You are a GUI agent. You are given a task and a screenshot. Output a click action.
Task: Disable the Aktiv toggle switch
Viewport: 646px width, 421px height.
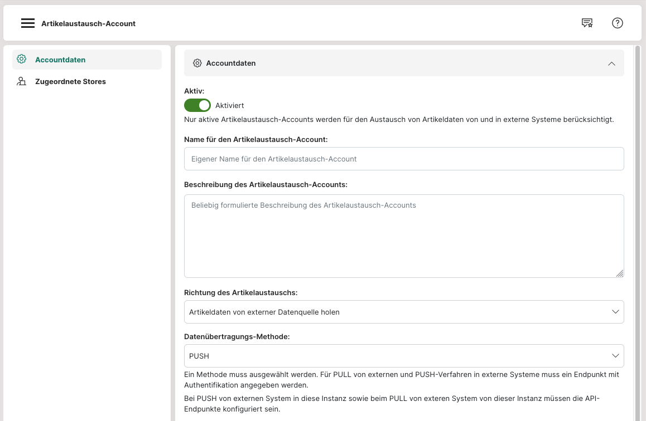tap(197, 105)
